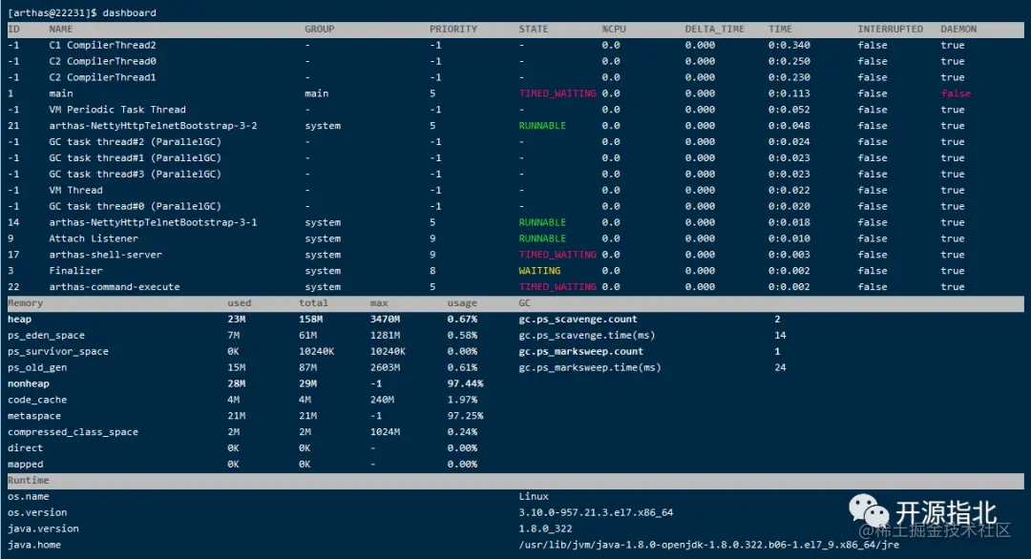
Task: Click 'gc.ps_scavenge.time(ms)' metric label
Action: [586, 335]
